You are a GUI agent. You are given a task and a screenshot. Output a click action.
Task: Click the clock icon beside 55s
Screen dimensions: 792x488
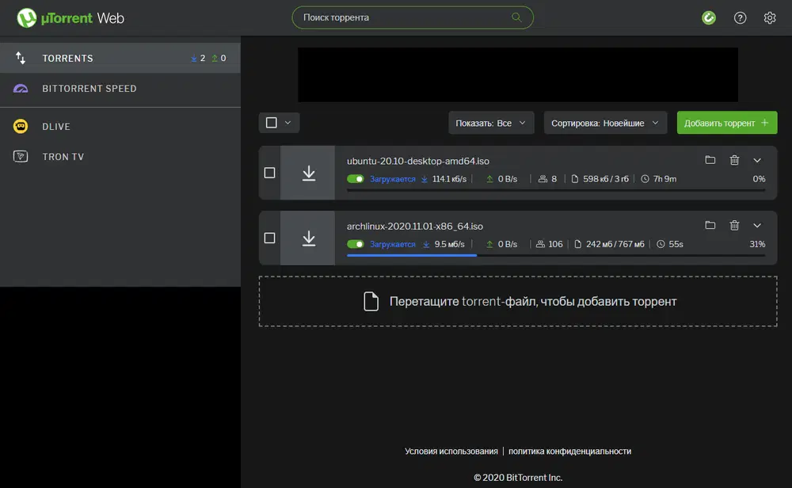coord(661,244)
